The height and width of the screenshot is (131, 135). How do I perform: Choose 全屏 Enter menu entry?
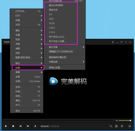point(27,77)
